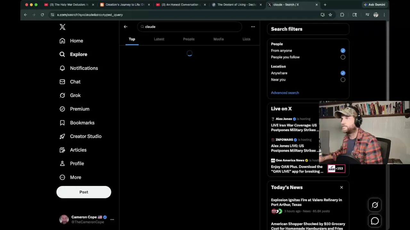
Task: Select From anyone radio option
Action: [x=343, y=50]
